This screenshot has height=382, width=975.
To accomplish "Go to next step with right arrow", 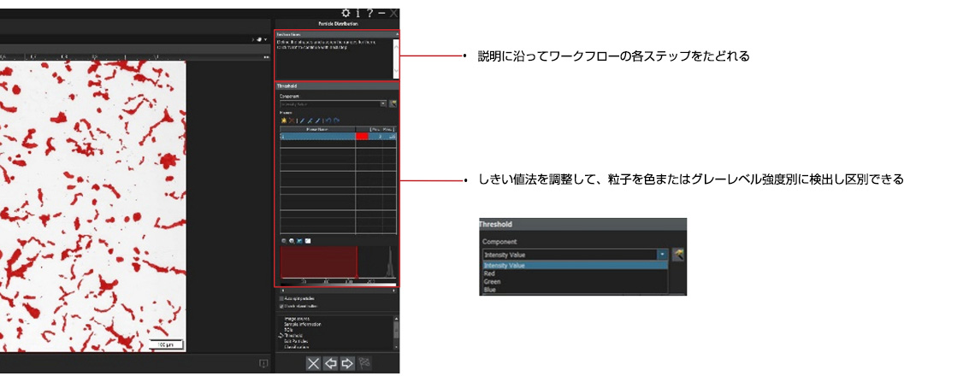I will tap(347, 363).
